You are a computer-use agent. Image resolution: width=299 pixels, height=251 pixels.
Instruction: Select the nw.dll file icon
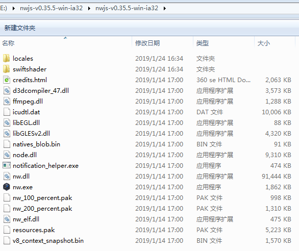pyautogui.click(x=7, y=176)
